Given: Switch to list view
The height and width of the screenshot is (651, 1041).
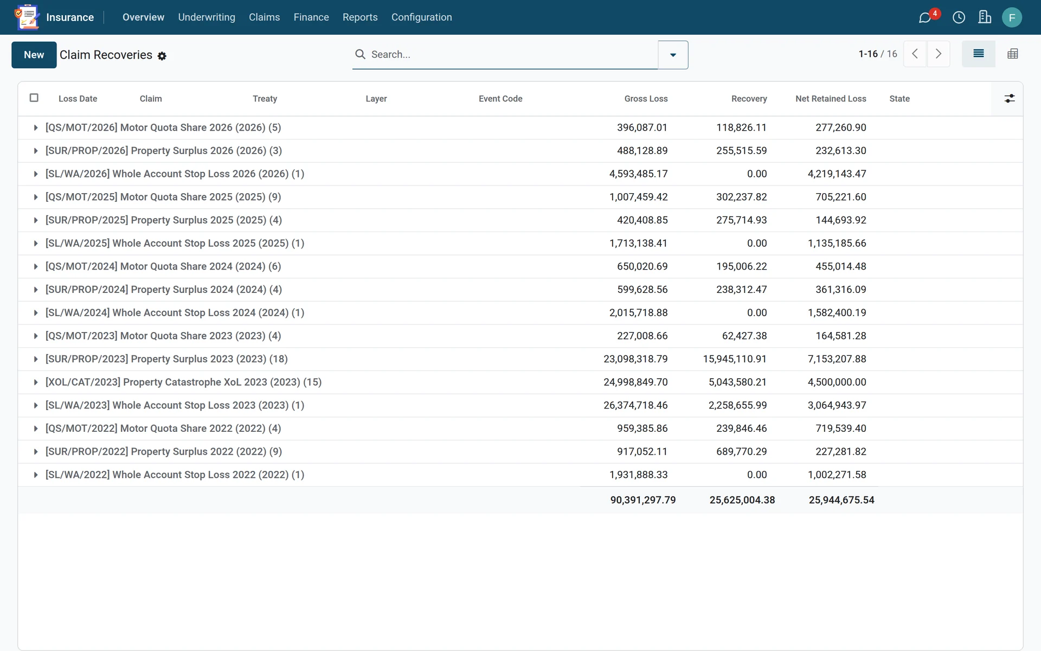Looking at the screenshot, I should click(x=978, y=54).
